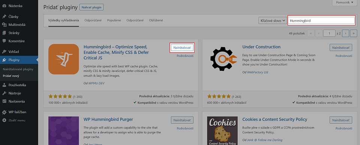
Task: Open Podrobnosti link for Under Construction
Action: tap(344, 56)
